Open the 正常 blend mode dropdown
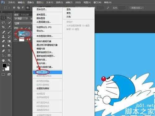This screenshot has height=116, width=155. (x=23, y=24)
